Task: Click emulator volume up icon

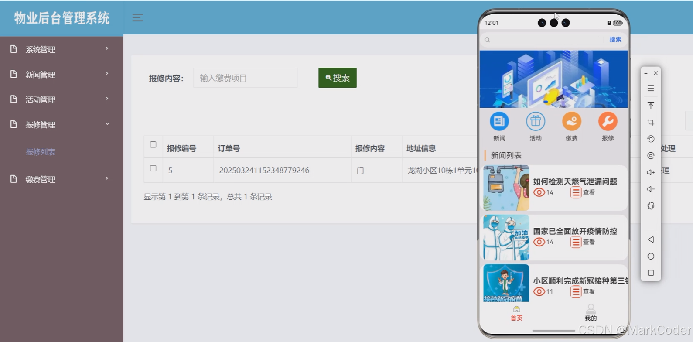Action: [x=651, y=172]
